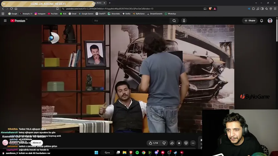
Task: Open the ChatGPT bookmark
Action: click(100, 14)
